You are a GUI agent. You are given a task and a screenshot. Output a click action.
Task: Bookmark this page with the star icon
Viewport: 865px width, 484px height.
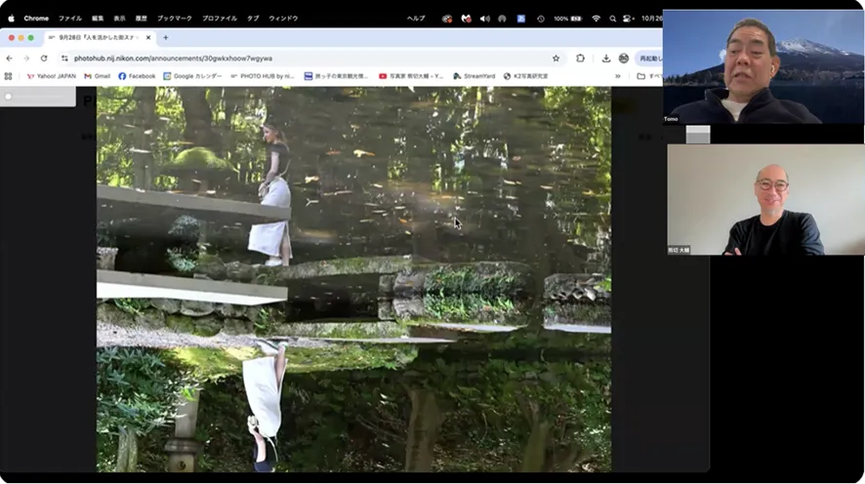(x=556, y=58)
